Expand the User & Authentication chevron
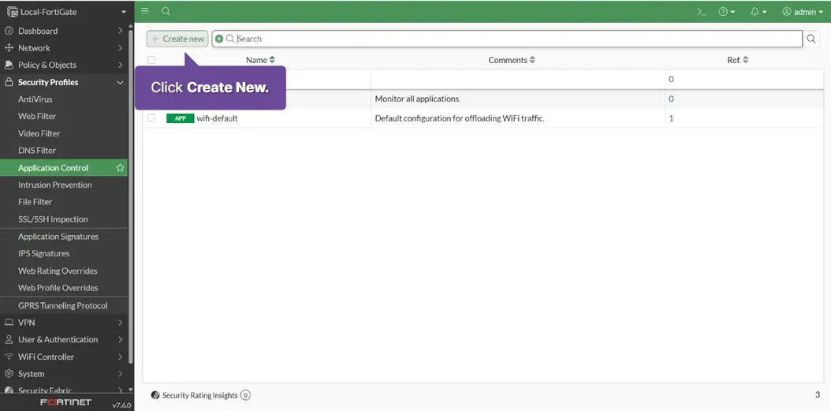 click(121, 339)
